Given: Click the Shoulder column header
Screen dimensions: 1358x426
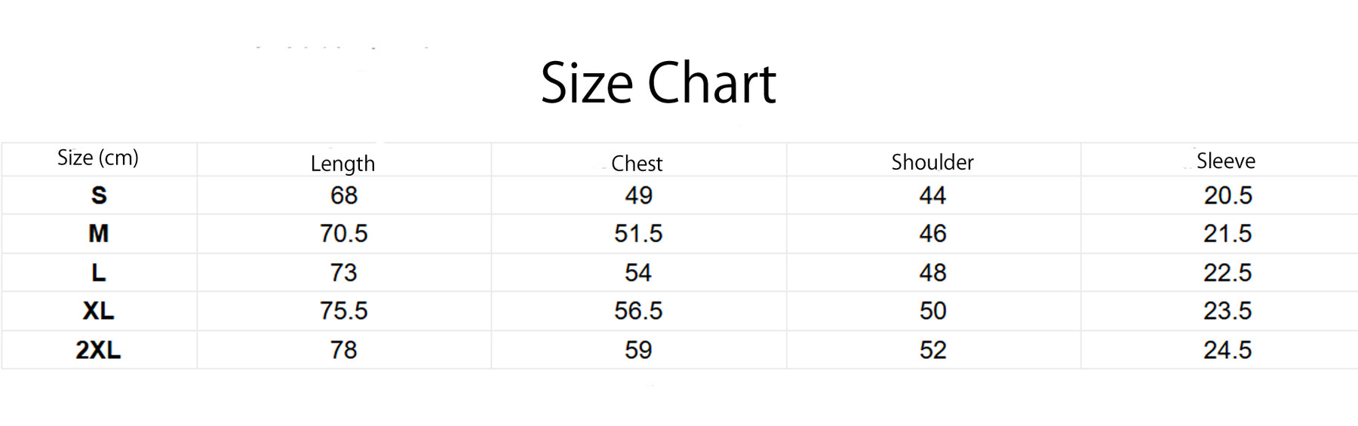Looking at the screenshot, I should tap(932, 162).
